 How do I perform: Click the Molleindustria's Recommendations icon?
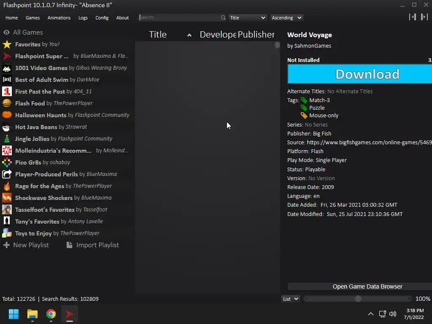click(7, 151)
